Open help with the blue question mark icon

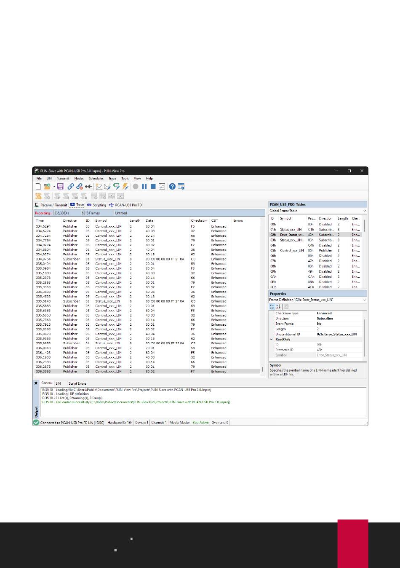[x=172, y=187]
